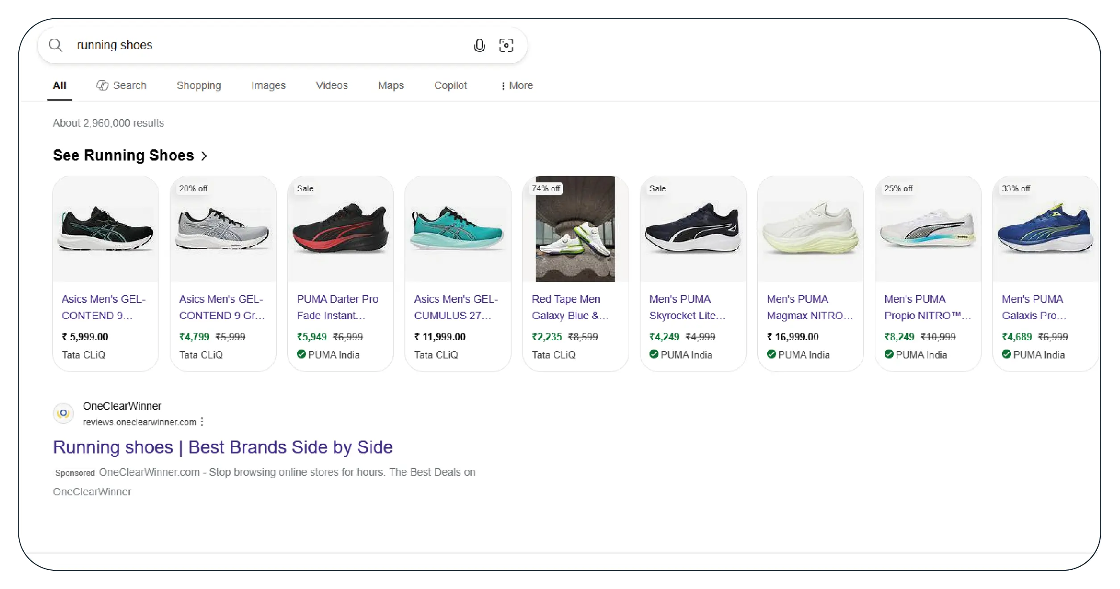The width and height of the screenshot is (1120, 589).
Task: Select the blue PUMA Galaxis Pro thumbnail
Action: click(1045, 229)
